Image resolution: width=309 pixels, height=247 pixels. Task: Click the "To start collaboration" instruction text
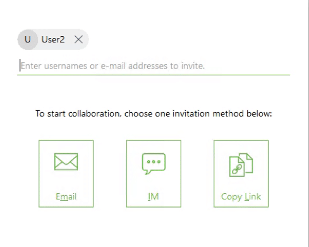click(154, 113)
